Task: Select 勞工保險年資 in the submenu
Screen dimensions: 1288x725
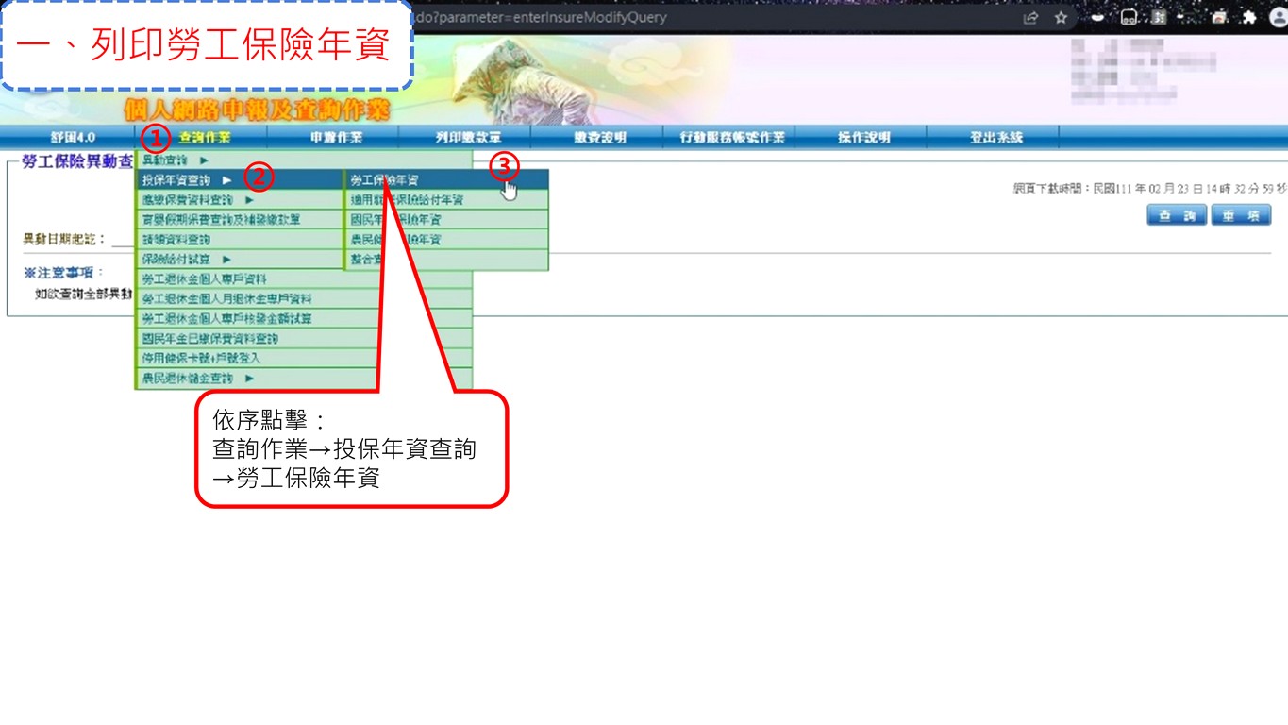Action: point(446,180)
